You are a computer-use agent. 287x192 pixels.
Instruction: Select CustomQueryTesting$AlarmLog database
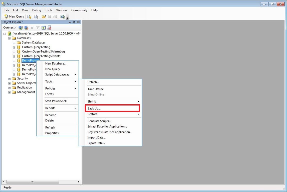click(x=43, y=51)
